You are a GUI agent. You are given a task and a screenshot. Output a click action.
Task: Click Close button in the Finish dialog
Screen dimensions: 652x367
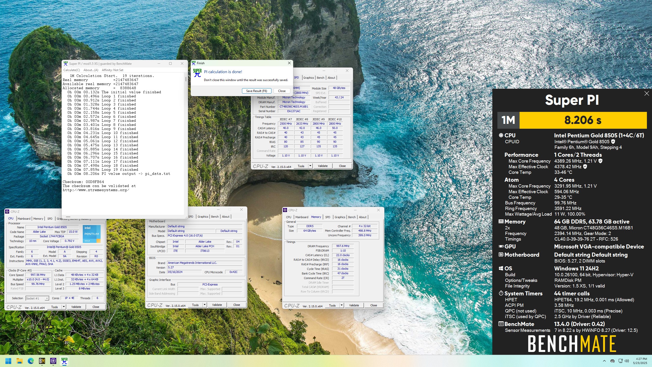coord(282,91)
